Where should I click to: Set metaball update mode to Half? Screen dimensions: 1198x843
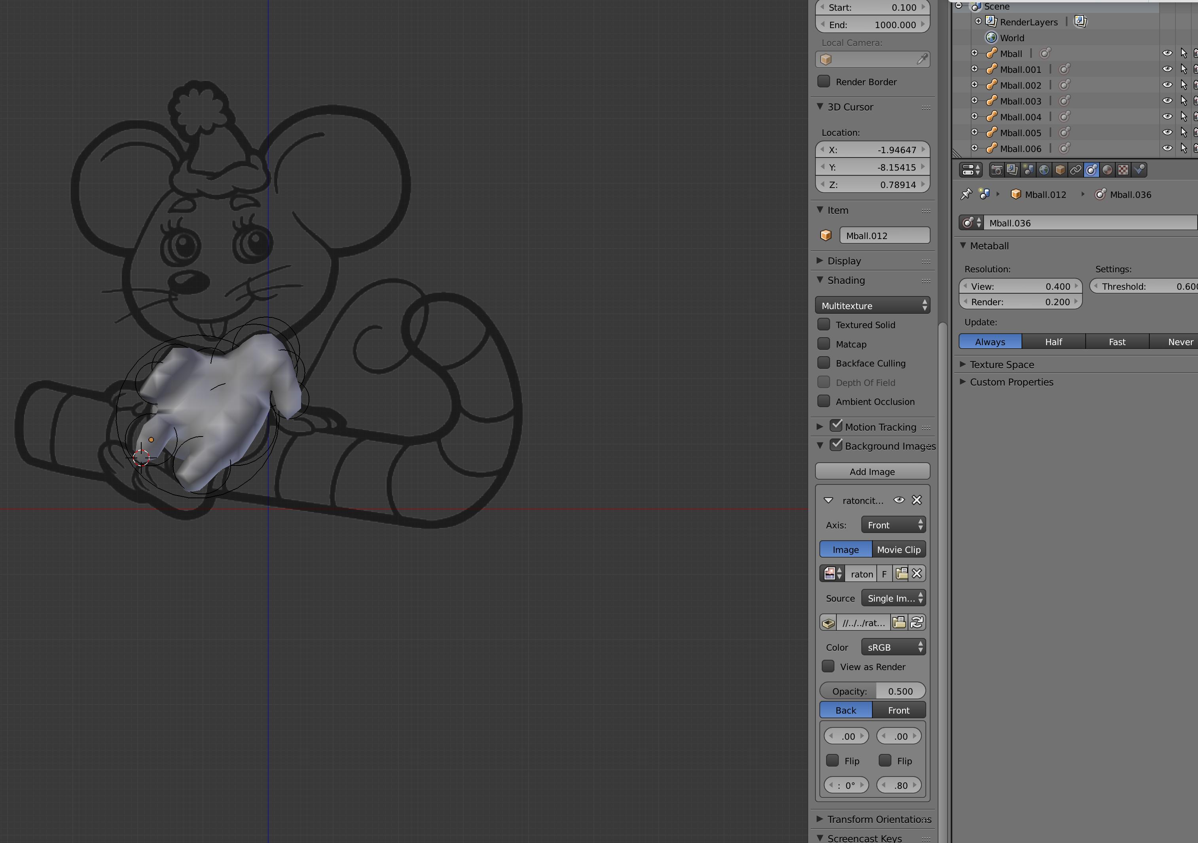(x=1054, y=342)
